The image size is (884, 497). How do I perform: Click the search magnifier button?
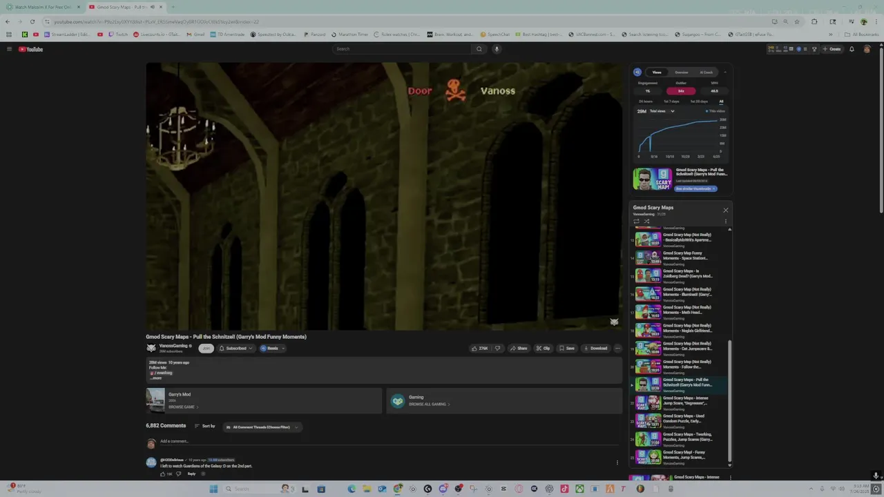(x=479, y=49)
